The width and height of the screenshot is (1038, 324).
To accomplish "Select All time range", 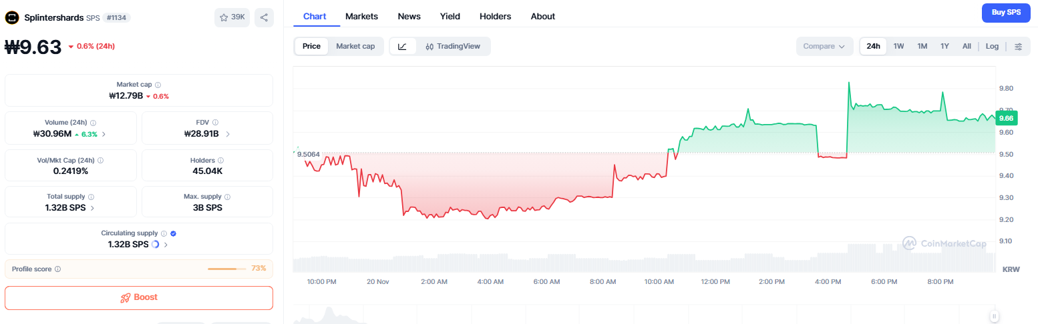I will (967, 46).
